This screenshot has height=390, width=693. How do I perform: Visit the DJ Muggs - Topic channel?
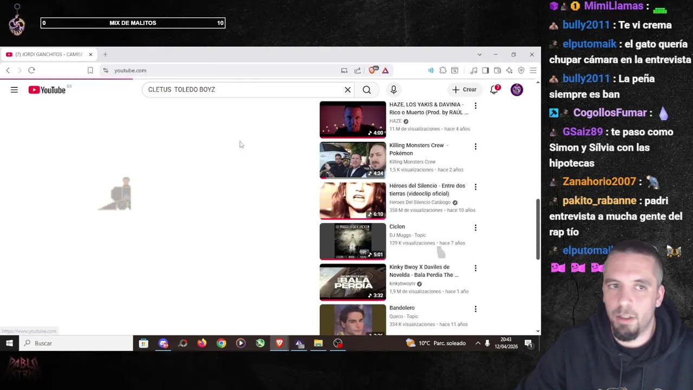click(x=408, y=235)
